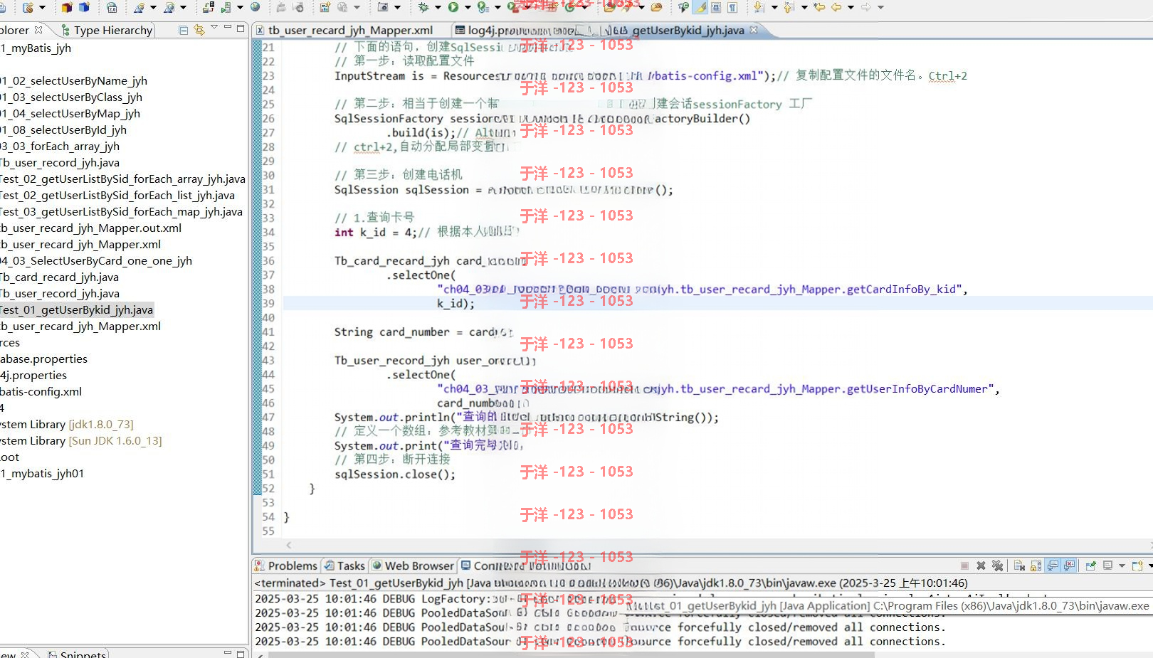The image size is (1153, 658).
Task: Click the Open Type icon in toolbar
Action: 609,7
